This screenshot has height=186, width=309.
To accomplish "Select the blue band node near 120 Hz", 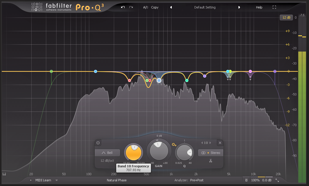I will 96,71.
